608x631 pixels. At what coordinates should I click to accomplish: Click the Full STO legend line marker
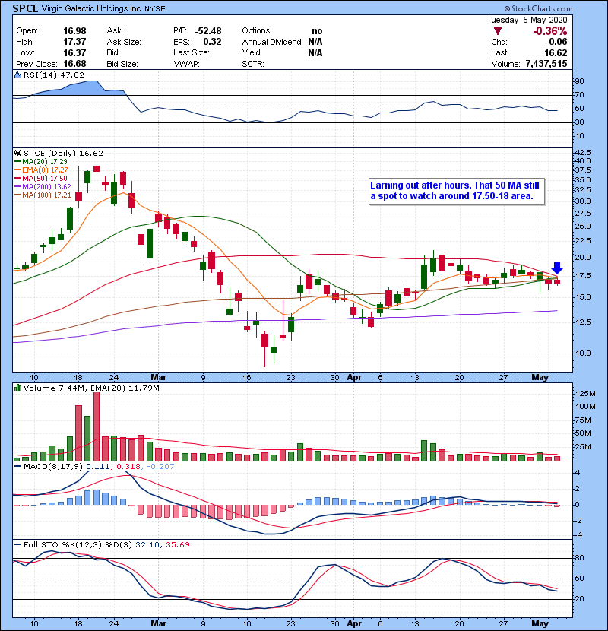[x=17, y=545]
